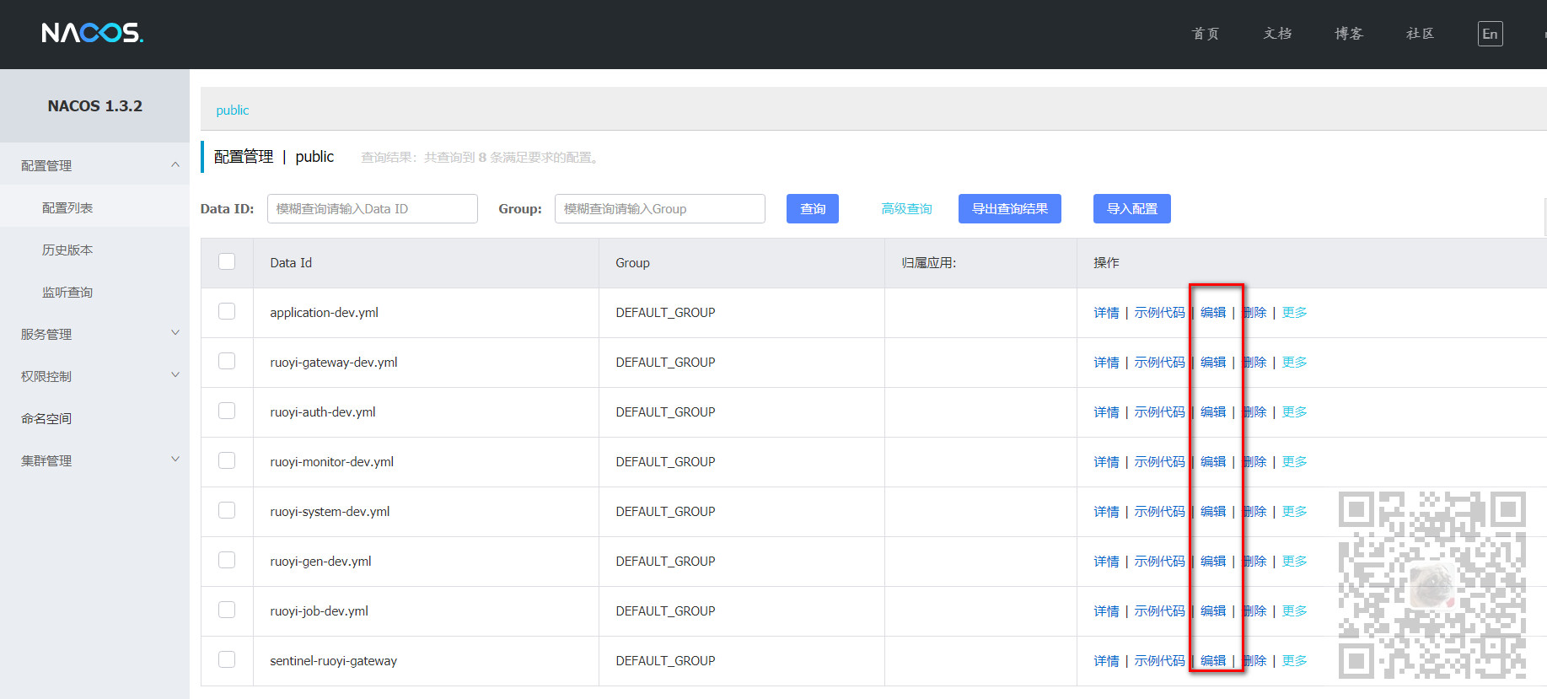View 详情 for ruoyi-auth-dev.yml

[x=1106, y=412]
